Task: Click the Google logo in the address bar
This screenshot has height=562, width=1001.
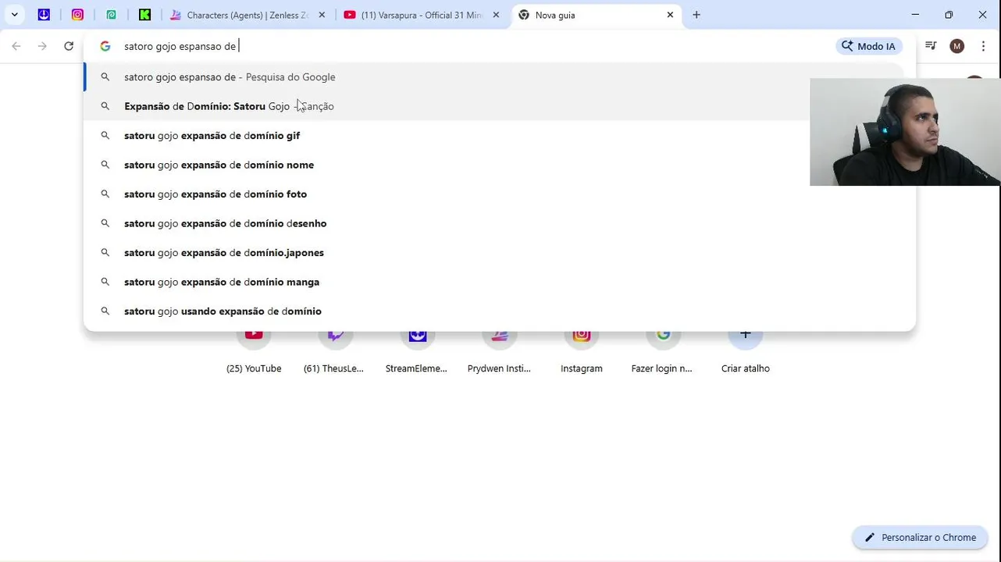Action: point(105,46)
